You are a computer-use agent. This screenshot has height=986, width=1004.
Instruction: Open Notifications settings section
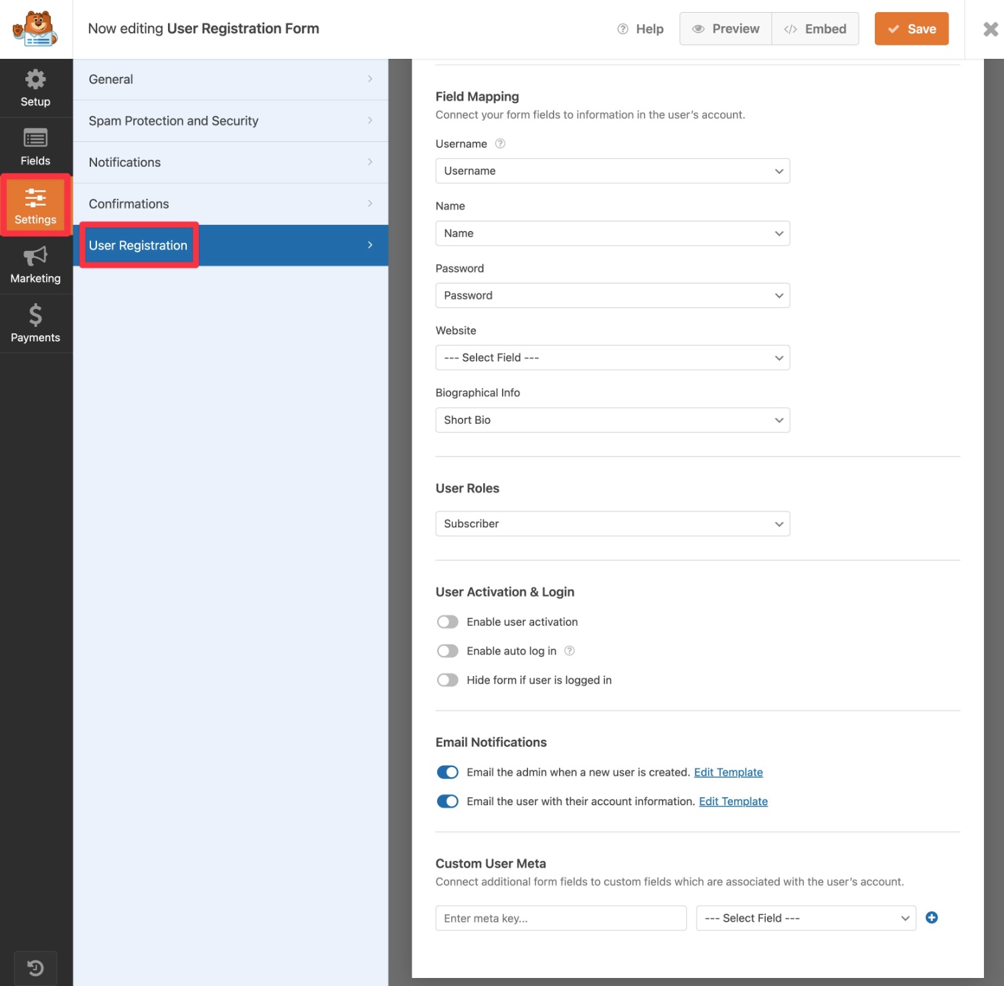click(x=230, y=162)
